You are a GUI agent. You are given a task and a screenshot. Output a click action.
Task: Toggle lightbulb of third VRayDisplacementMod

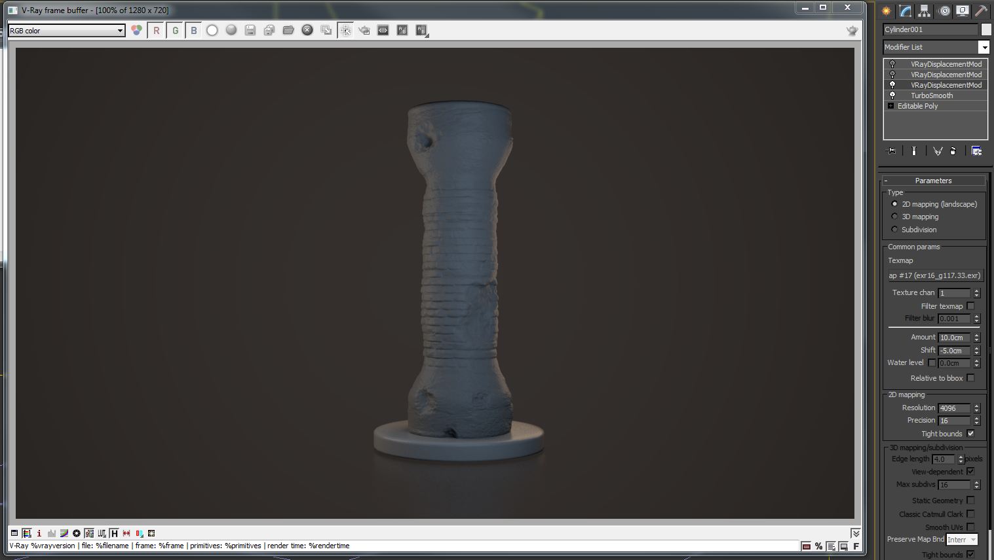coord(892,85)
